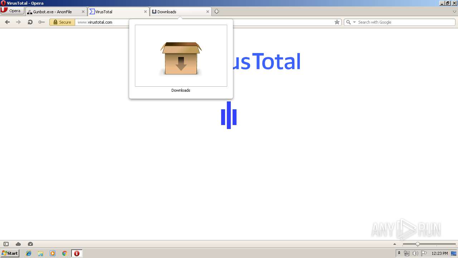The height and width of the screenshot is (258, 458).
Task: Bookmark the page with the star icon
Action: 337,22
